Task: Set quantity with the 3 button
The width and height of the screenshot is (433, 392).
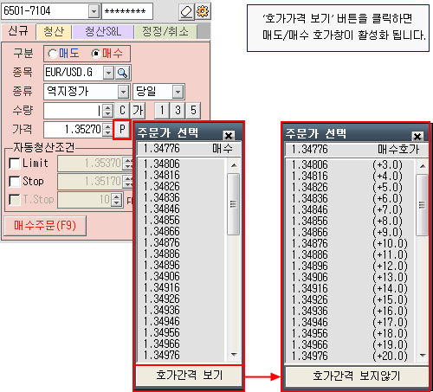Action: [178, 111]
